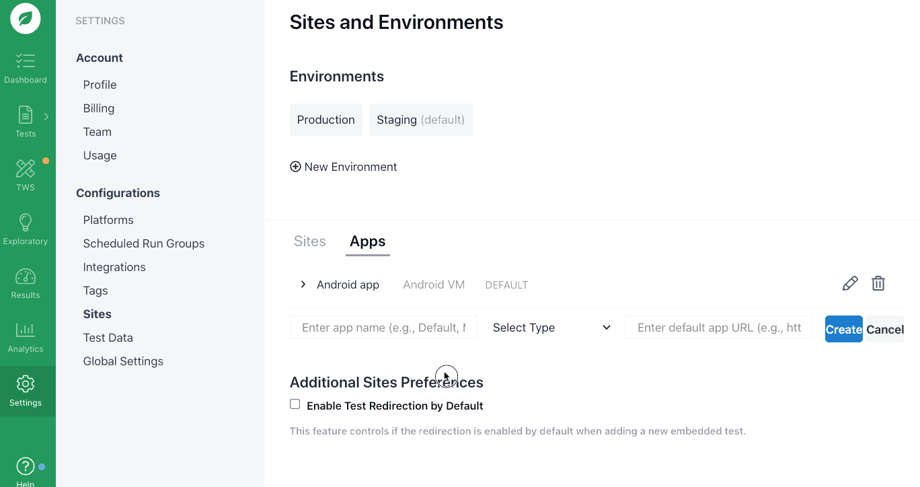
Task: Click the app name input field
Action: [x=383, y=328]
